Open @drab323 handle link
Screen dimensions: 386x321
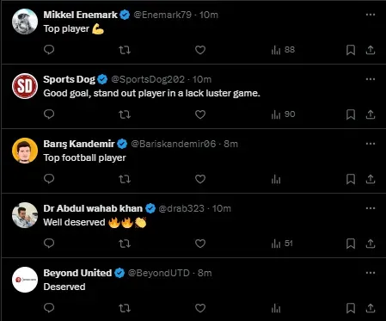[x=181, y=208]
